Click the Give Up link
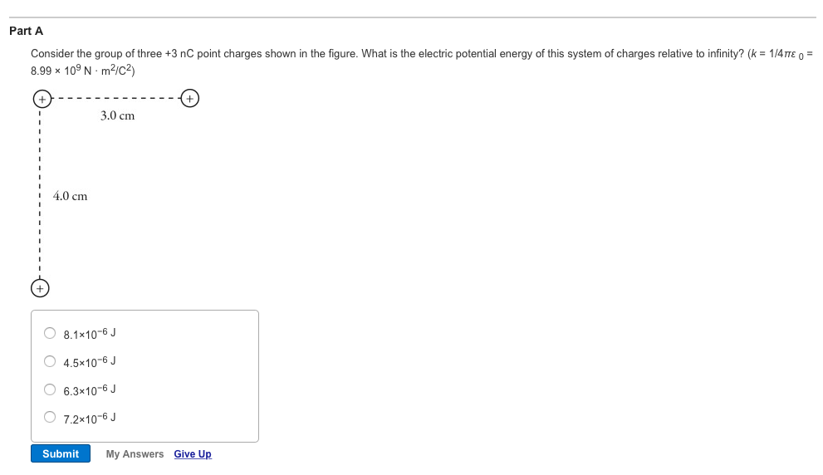The width and height of the screenshot is (823, 475). pos(193,454)
